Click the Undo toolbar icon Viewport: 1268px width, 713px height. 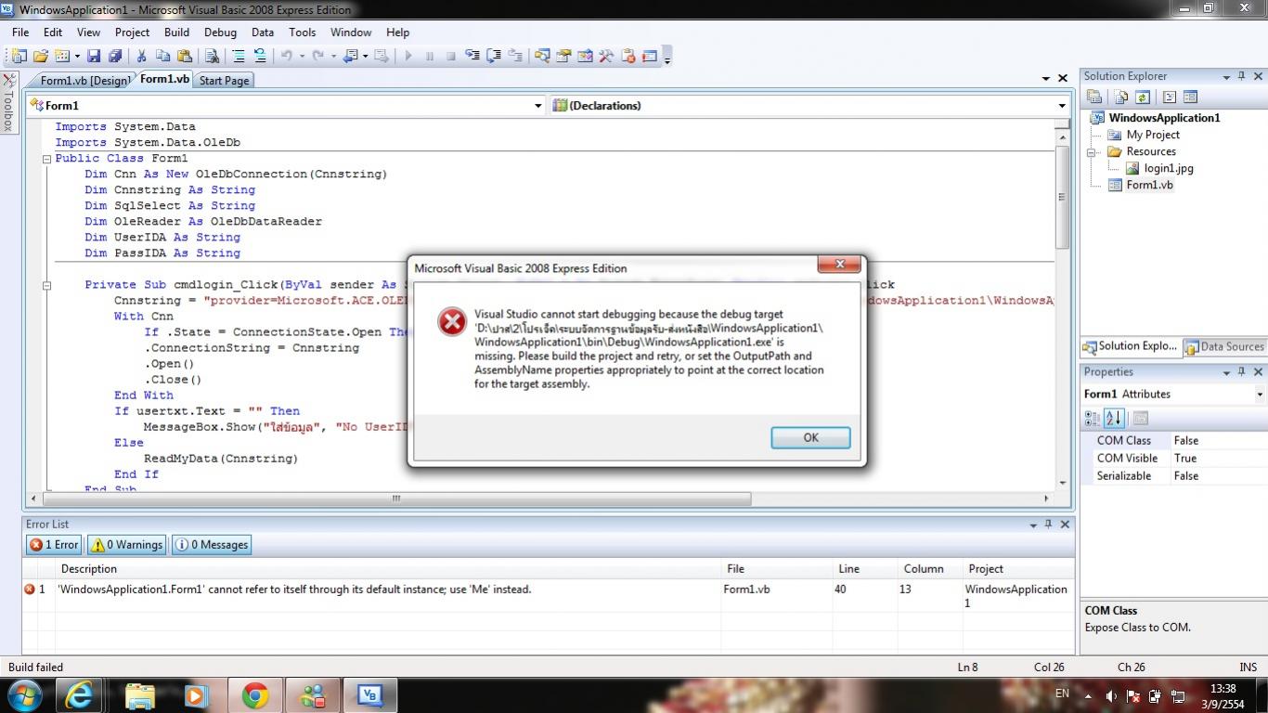click(287, 56)
